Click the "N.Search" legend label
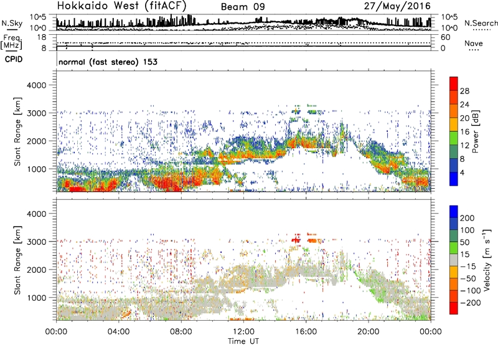 point(481,23)
